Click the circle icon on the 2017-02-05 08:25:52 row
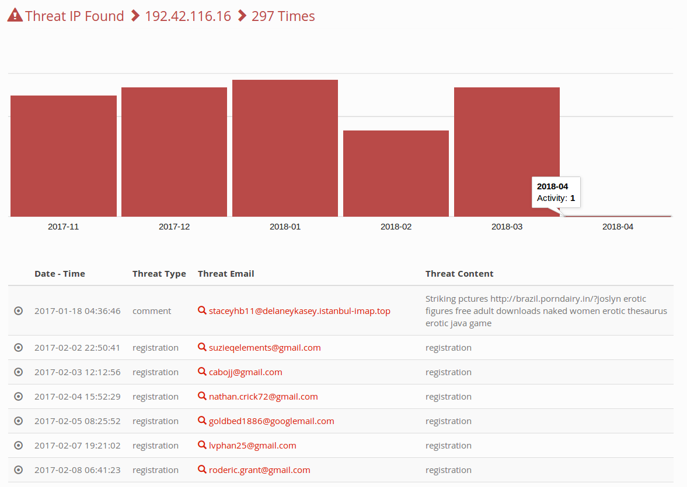The width and height of the screenshot is (687, 487). [19, 421]
